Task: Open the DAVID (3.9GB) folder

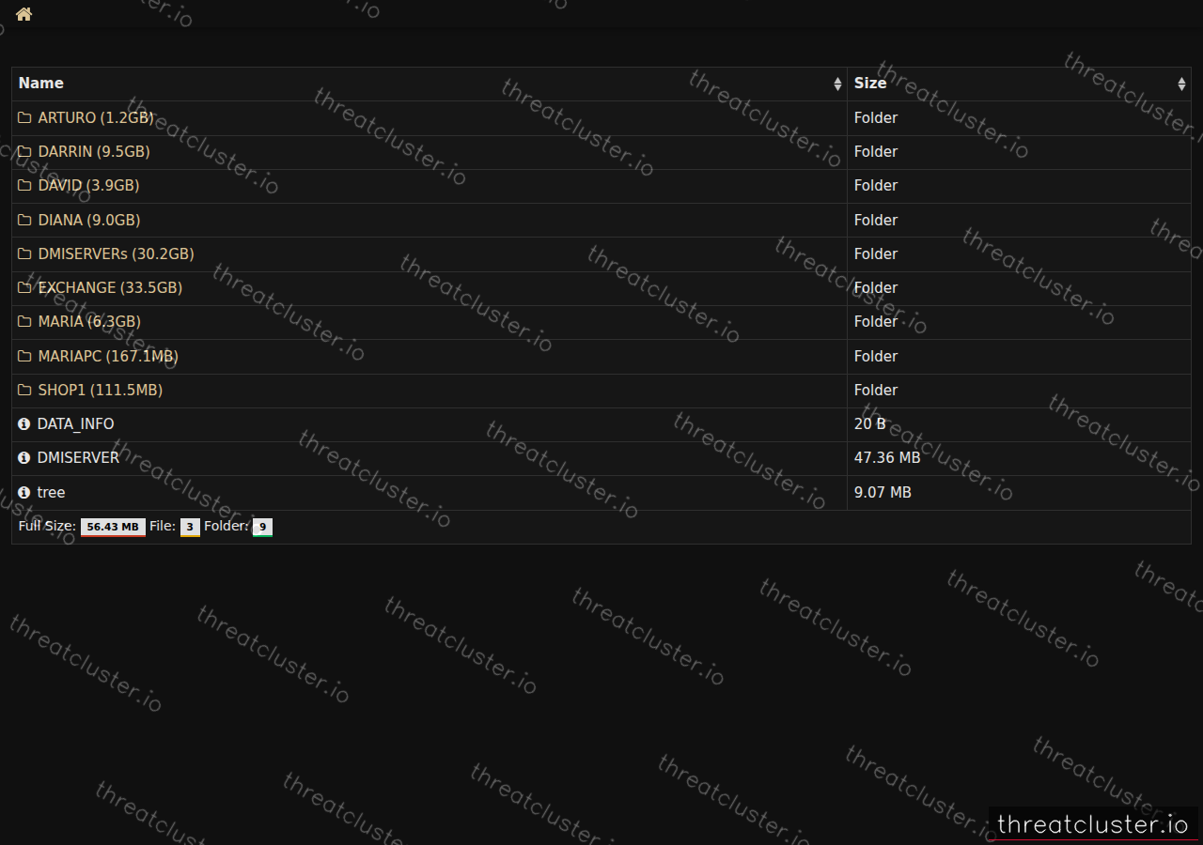Action: coord(88,185)
